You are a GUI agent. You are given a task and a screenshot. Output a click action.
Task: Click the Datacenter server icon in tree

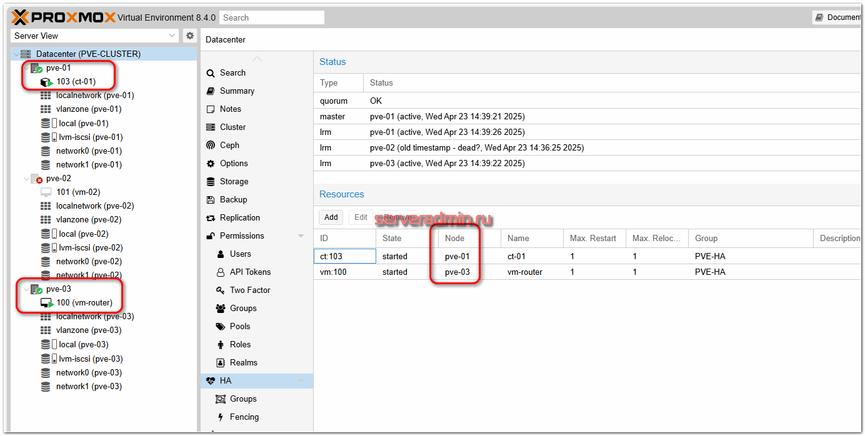[26, 54]
